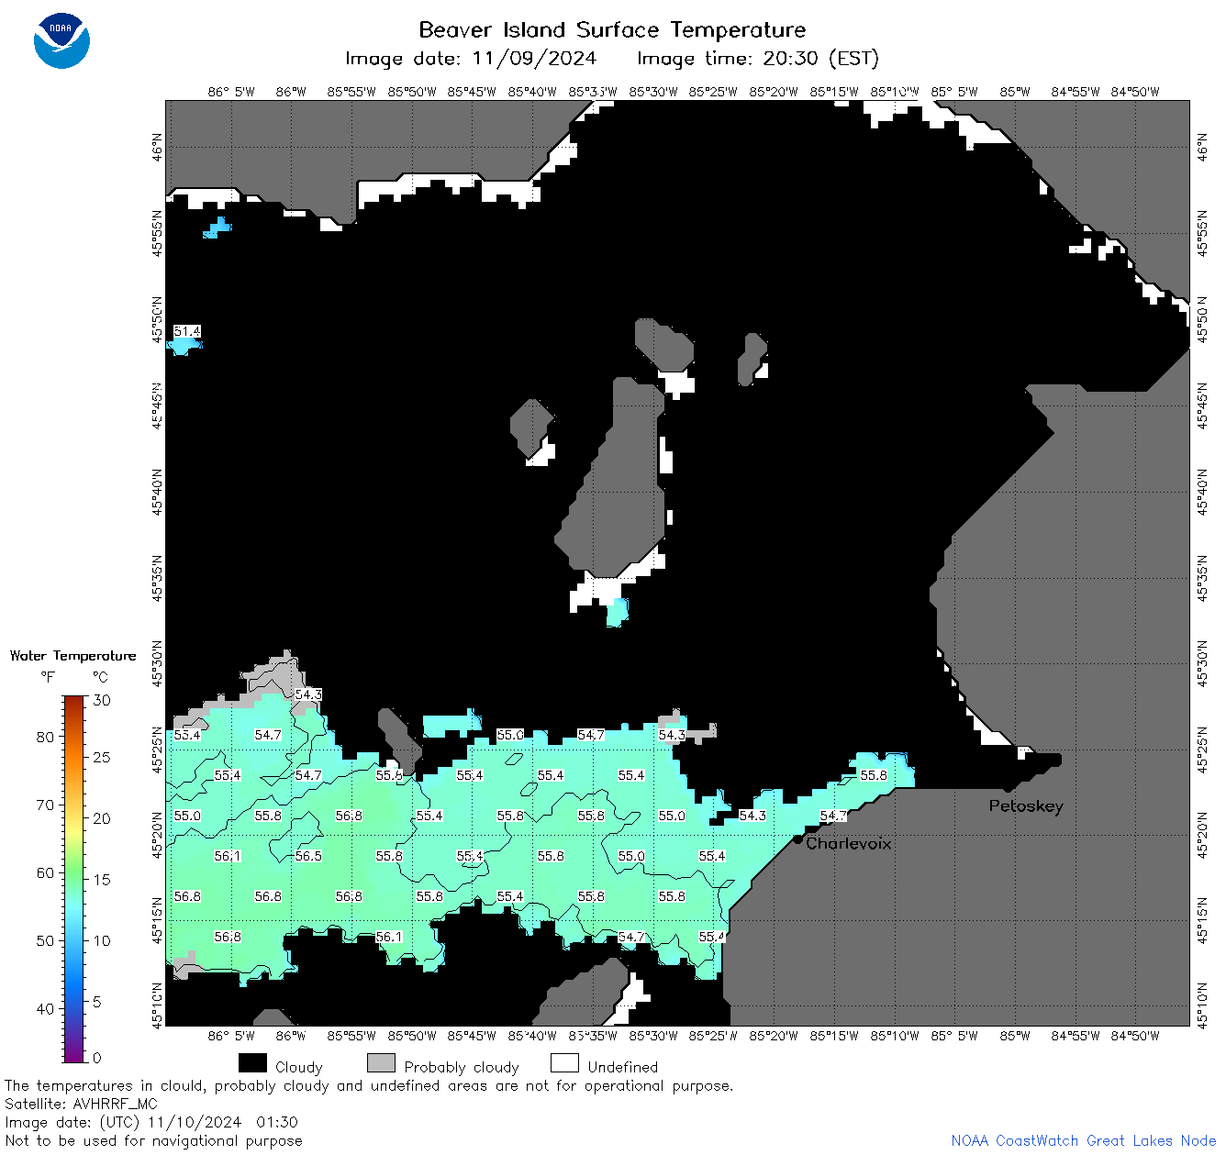This screenshot has width=1226, height=1155.
Task: Click the Charlevoix city name label
Action: (849, 843)
